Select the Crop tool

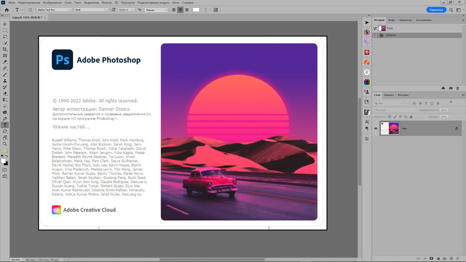5,49
